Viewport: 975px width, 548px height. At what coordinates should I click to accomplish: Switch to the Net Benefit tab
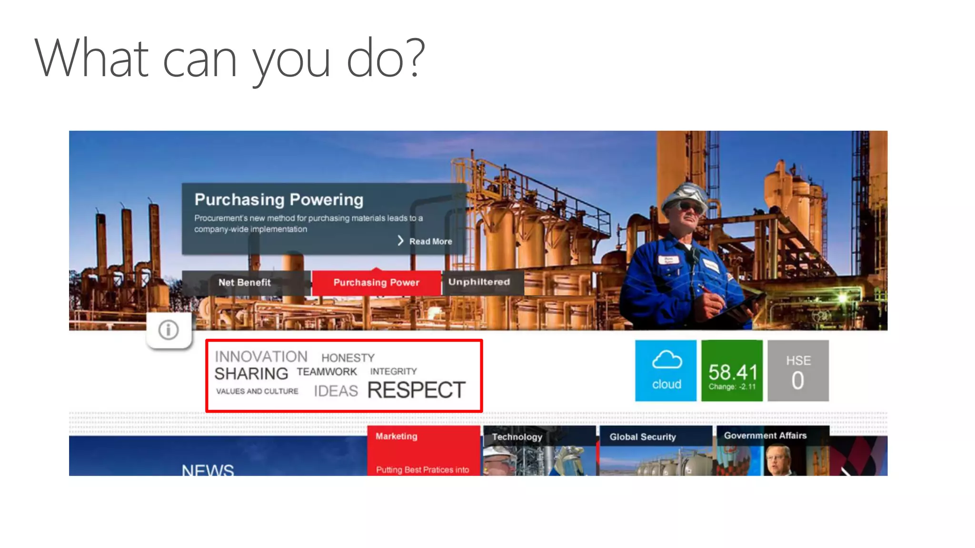[x=245, y=283]
